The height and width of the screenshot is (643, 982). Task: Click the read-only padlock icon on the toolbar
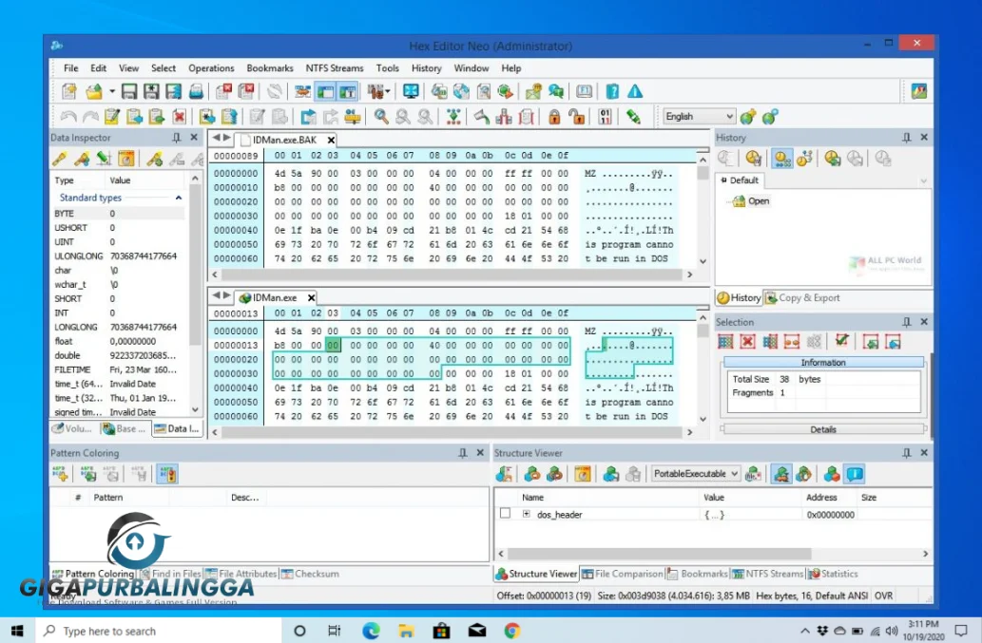pyautogui.click(x=553, y=116)
